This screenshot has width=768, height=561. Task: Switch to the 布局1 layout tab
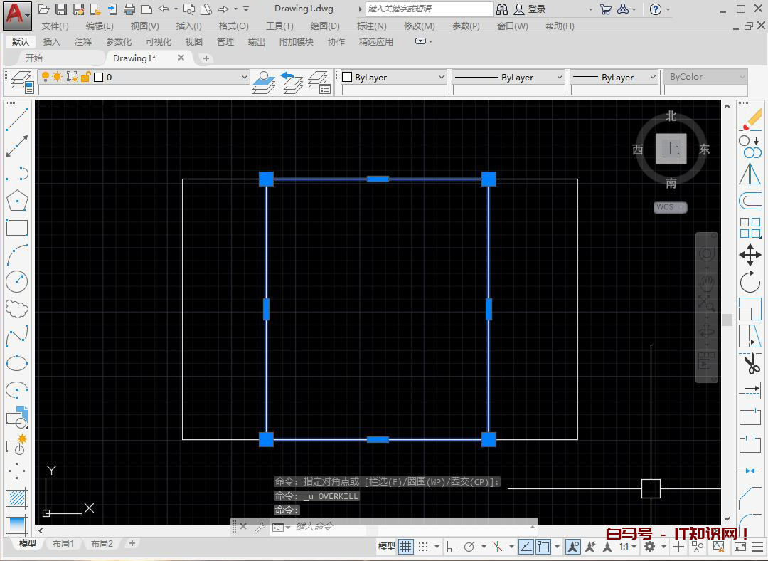pos(63,543)
